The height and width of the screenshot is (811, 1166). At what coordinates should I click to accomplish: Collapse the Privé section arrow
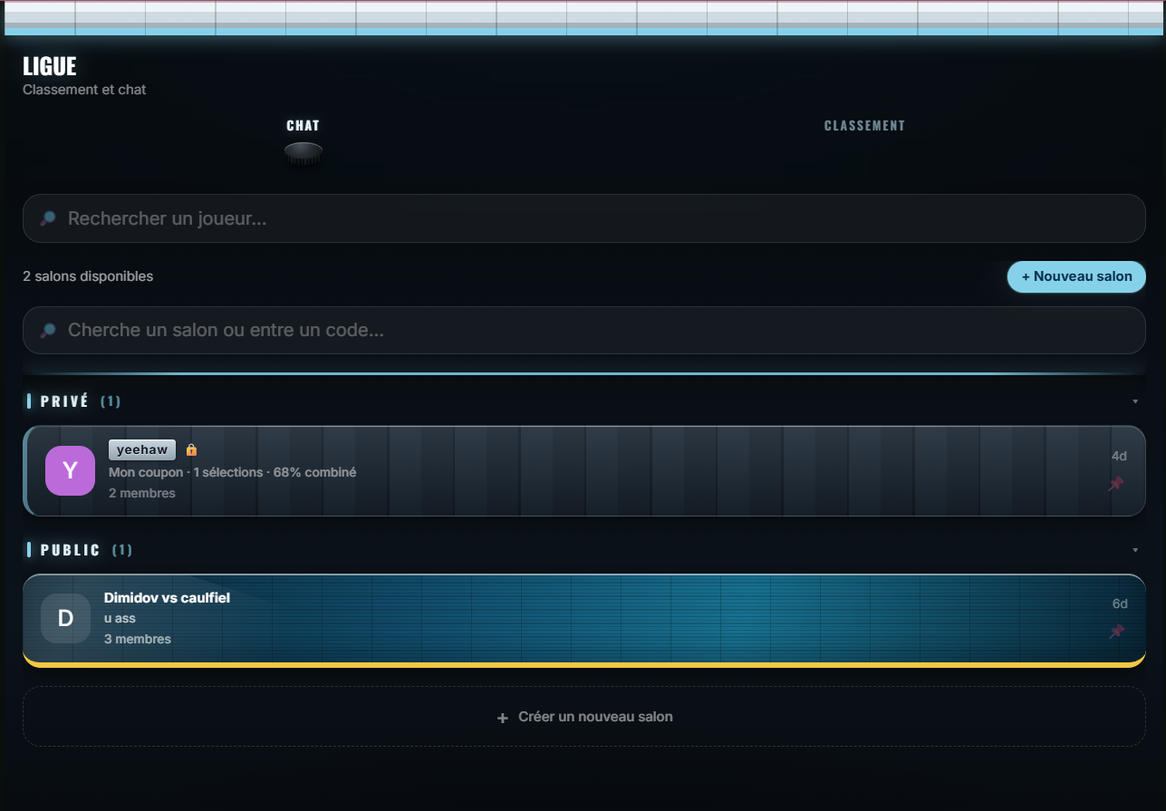coord(1135,401)
